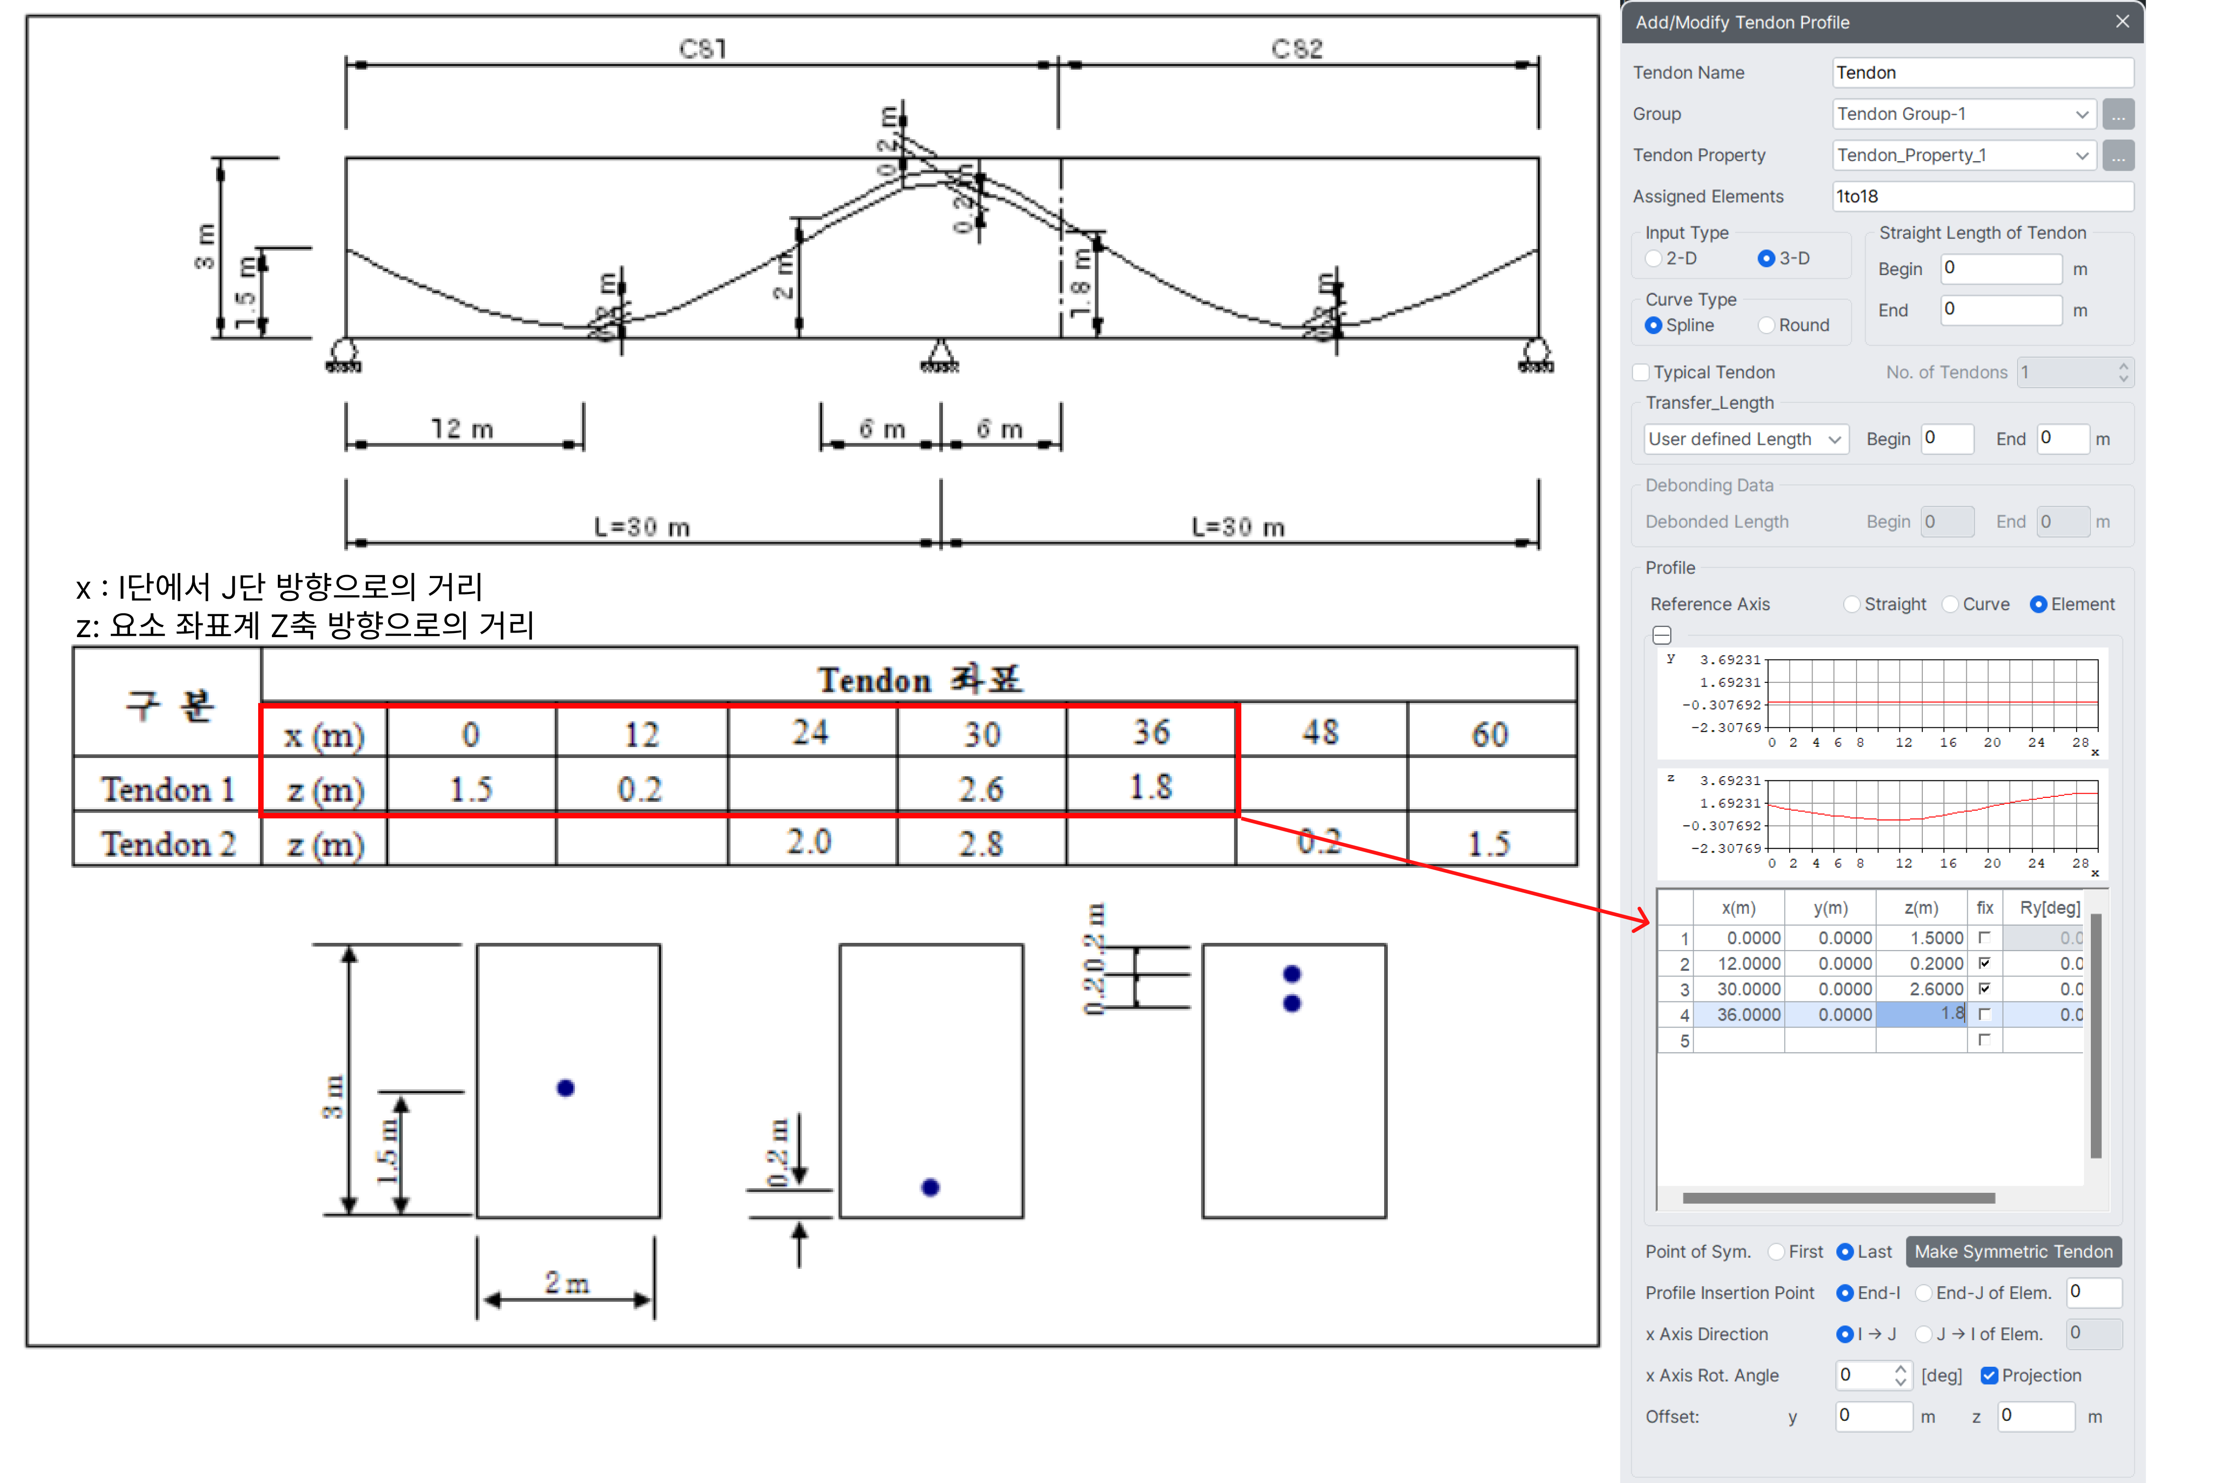Screen dimensions: 2219x1483
Task: Toggle fix checkbox in row 4
Action: (1985, 1014)
